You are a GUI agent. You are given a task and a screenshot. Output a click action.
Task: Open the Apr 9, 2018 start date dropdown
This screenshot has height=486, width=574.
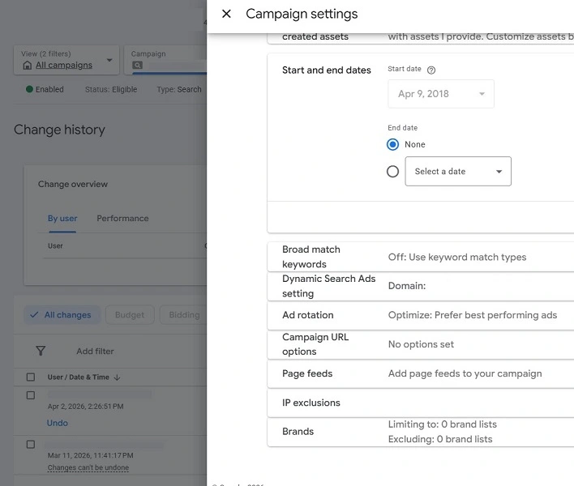(441, 94)
